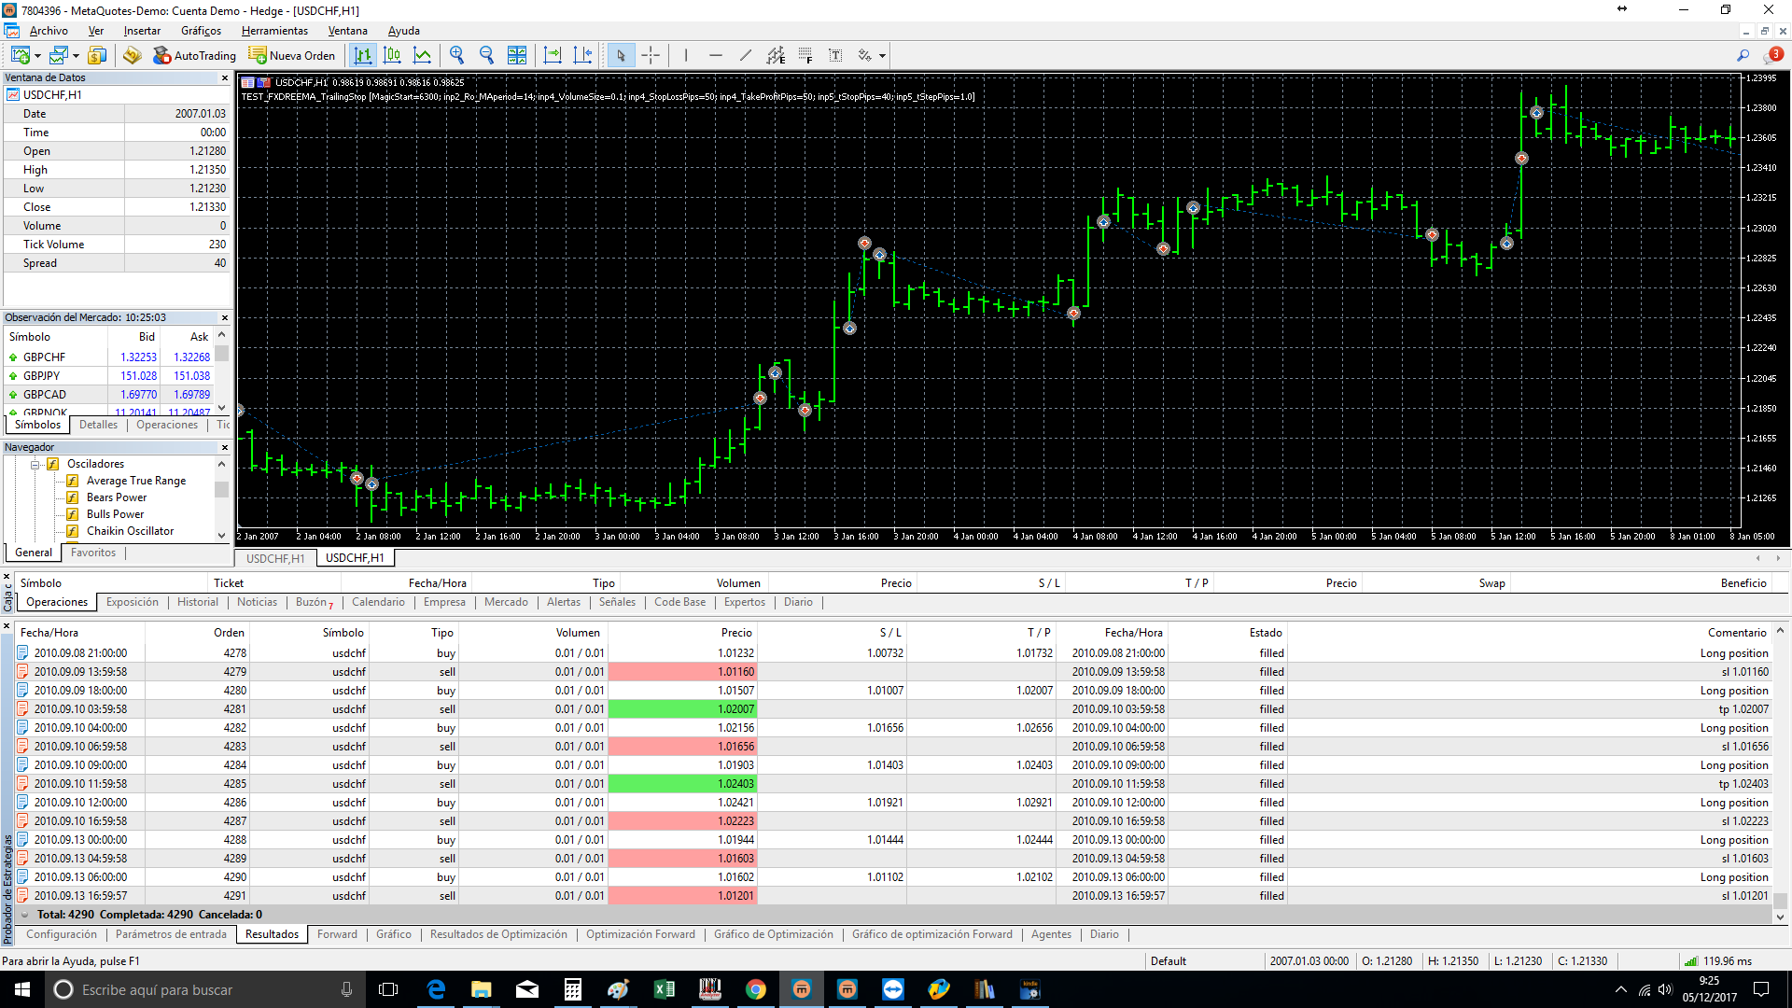Viewport: 1792px width, 1008px height.
Task: Select the Fibonacci retracement tool
Action: (805, 56)
